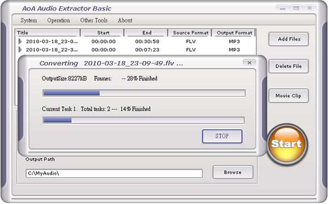328x204 pixels.
Task: Sort list by Title column header
Action: tap(48, 33)
